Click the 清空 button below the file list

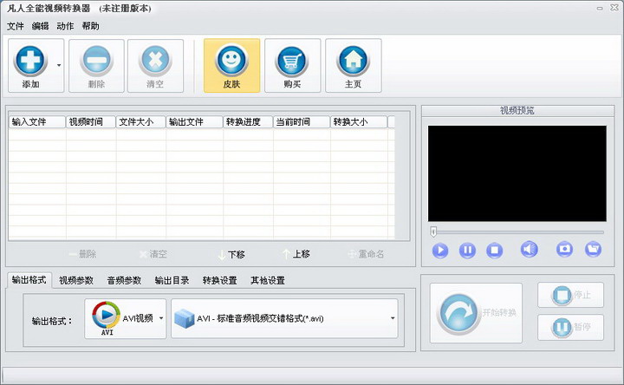[153, 254]
